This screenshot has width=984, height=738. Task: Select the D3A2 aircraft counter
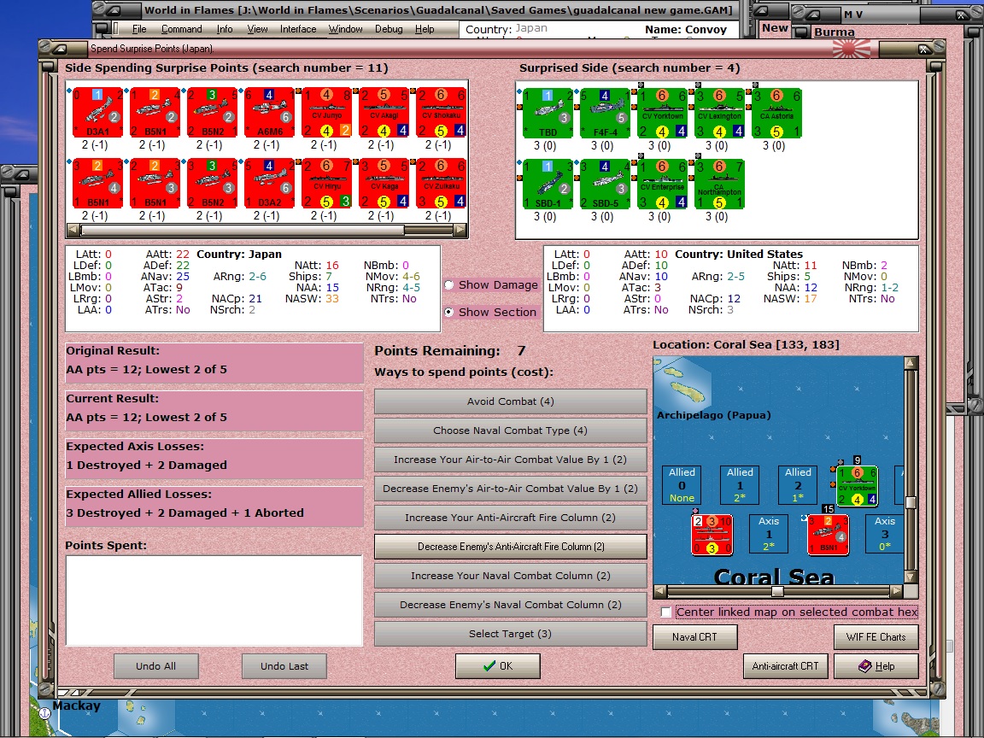(x=269, y=184)
